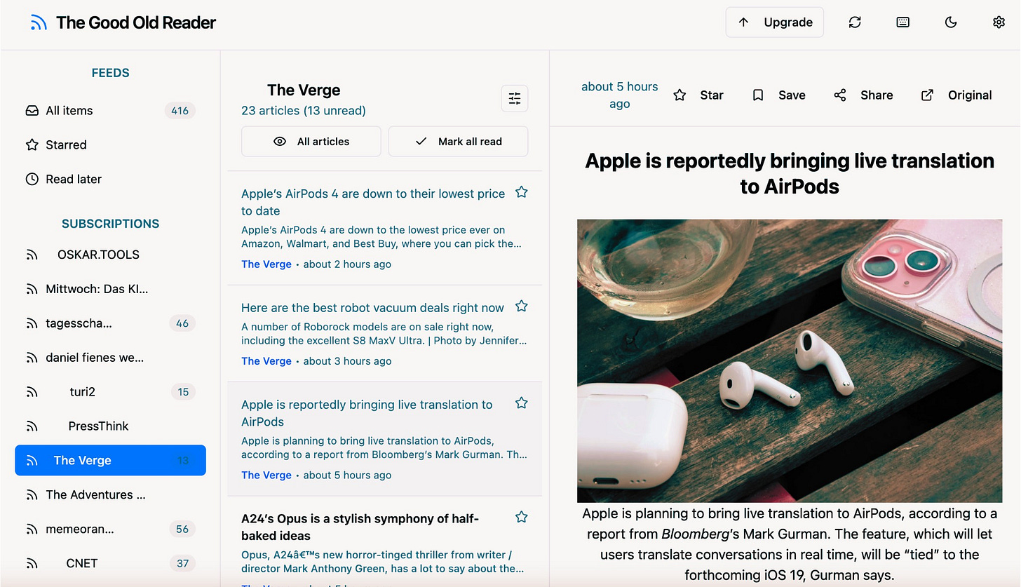Click the 56 badge next to memeoran...
The image size is (1021, 587).
182,529
